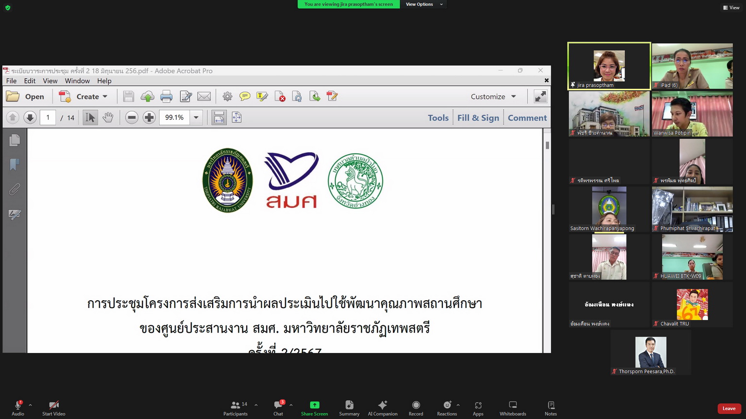The height and width of the screenshot is (419, 746).
Task: Click Start Video button
Action: pyautogui.click(x=53, y=408)
